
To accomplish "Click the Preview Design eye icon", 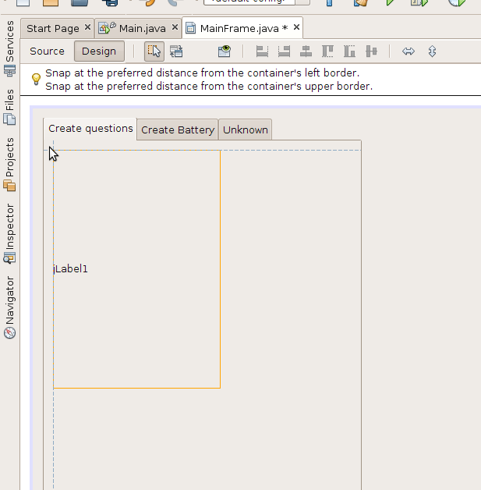I will point(225,51).
